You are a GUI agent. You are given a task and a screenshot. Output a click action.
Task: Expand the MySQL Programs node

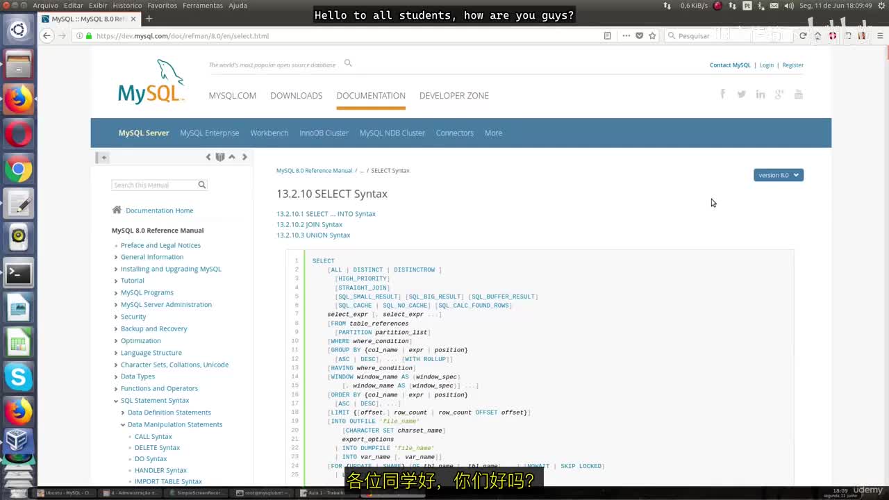point(115,292)
